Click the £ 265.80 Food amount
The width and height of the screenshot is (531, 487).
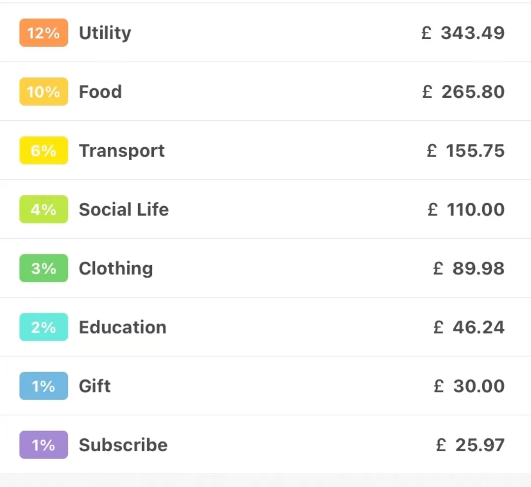point(463,92)
